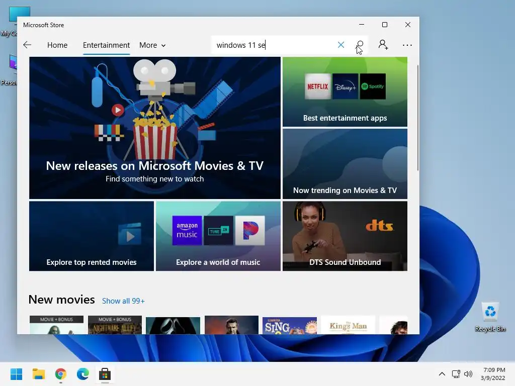Open the King's Man movie poster
The image size is (515, 386).
348,325
